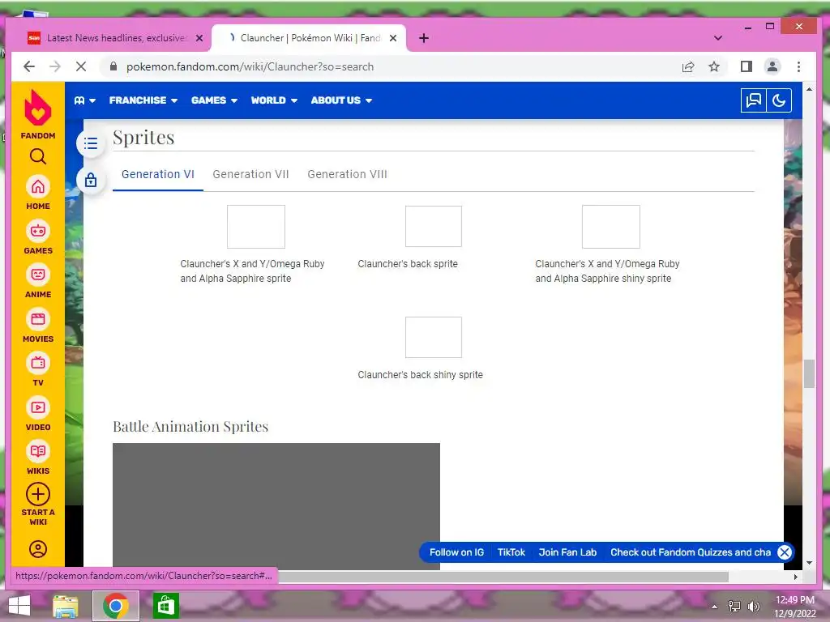Open Clauncher's back sprite thumbnail
Viewport: 830px width, 622px height.
click(x=434, y=227)
